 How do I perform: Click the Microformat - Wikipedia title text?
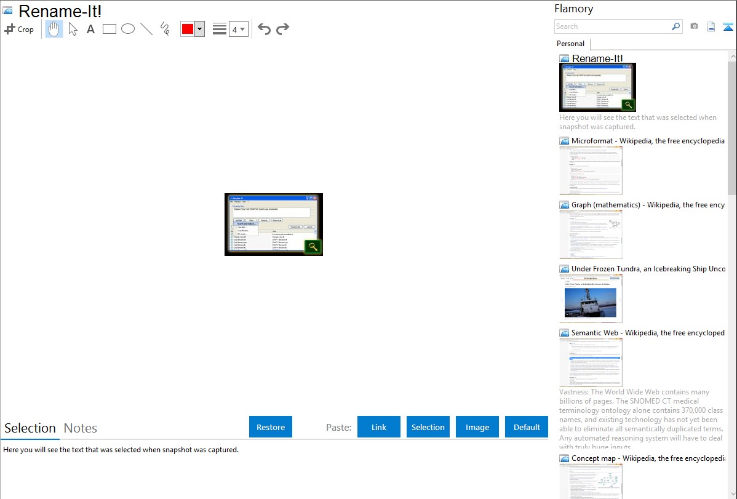click(x=648, y=141)
